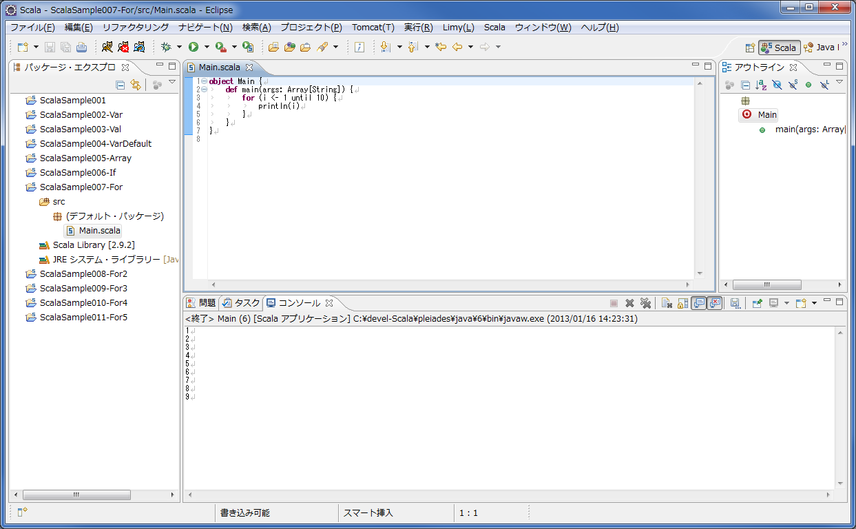Navigate back with the left arrow
This screenshot has height=529, width=856.
(457, 47)
